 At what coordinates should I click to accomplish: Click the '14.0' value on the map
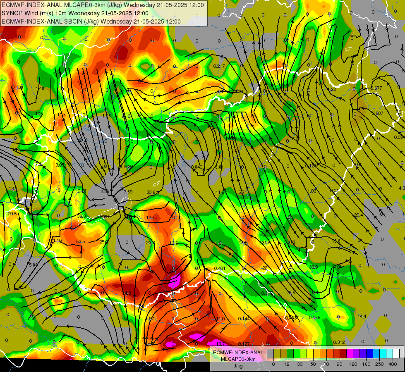coord(129,141)
